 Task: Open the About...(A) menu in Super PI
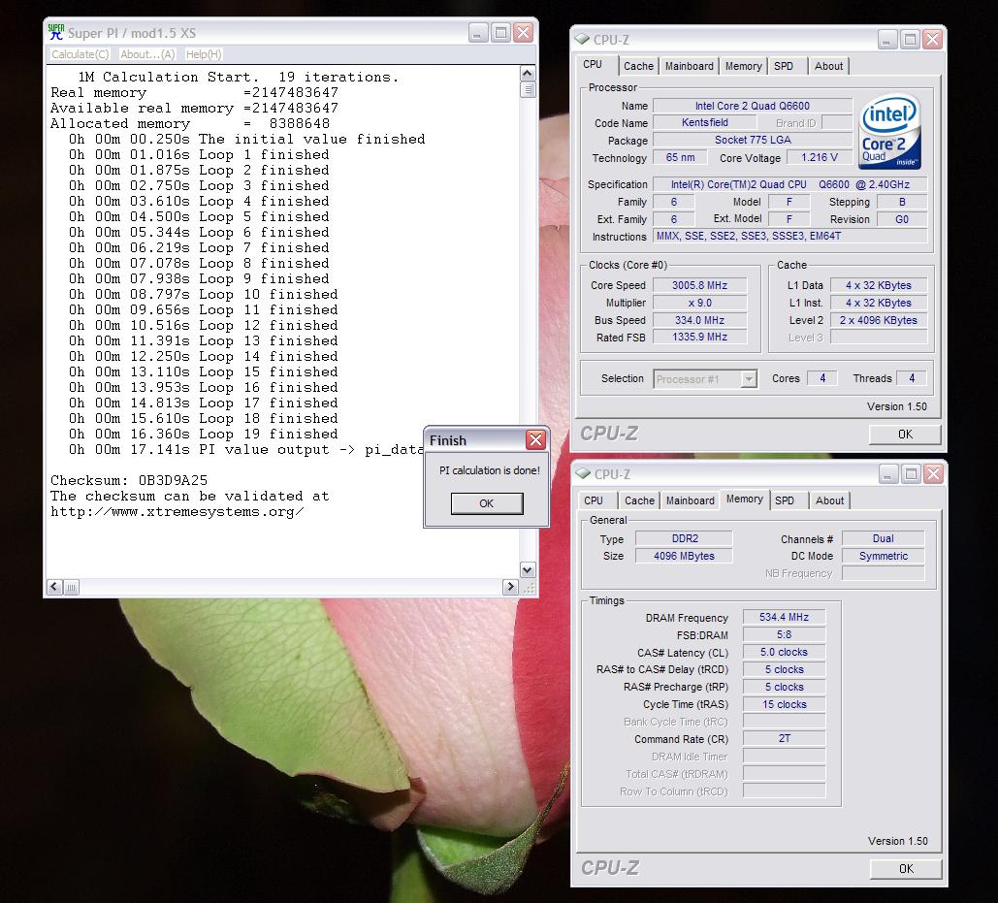click(x=147, y=54)
